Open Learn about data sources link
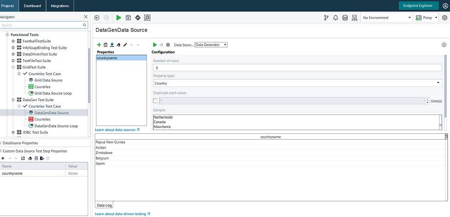Viewport: 450px width, 217px height. [x=115, y=130]
